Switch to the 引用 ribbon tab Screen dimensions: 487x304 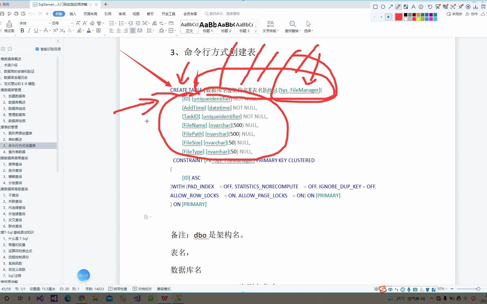point(108,14)
